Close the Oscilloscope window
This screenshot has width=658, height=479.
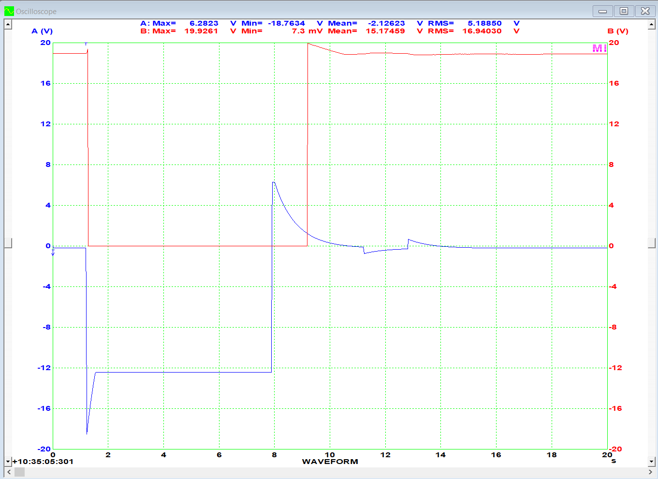(x=645, y=11)
